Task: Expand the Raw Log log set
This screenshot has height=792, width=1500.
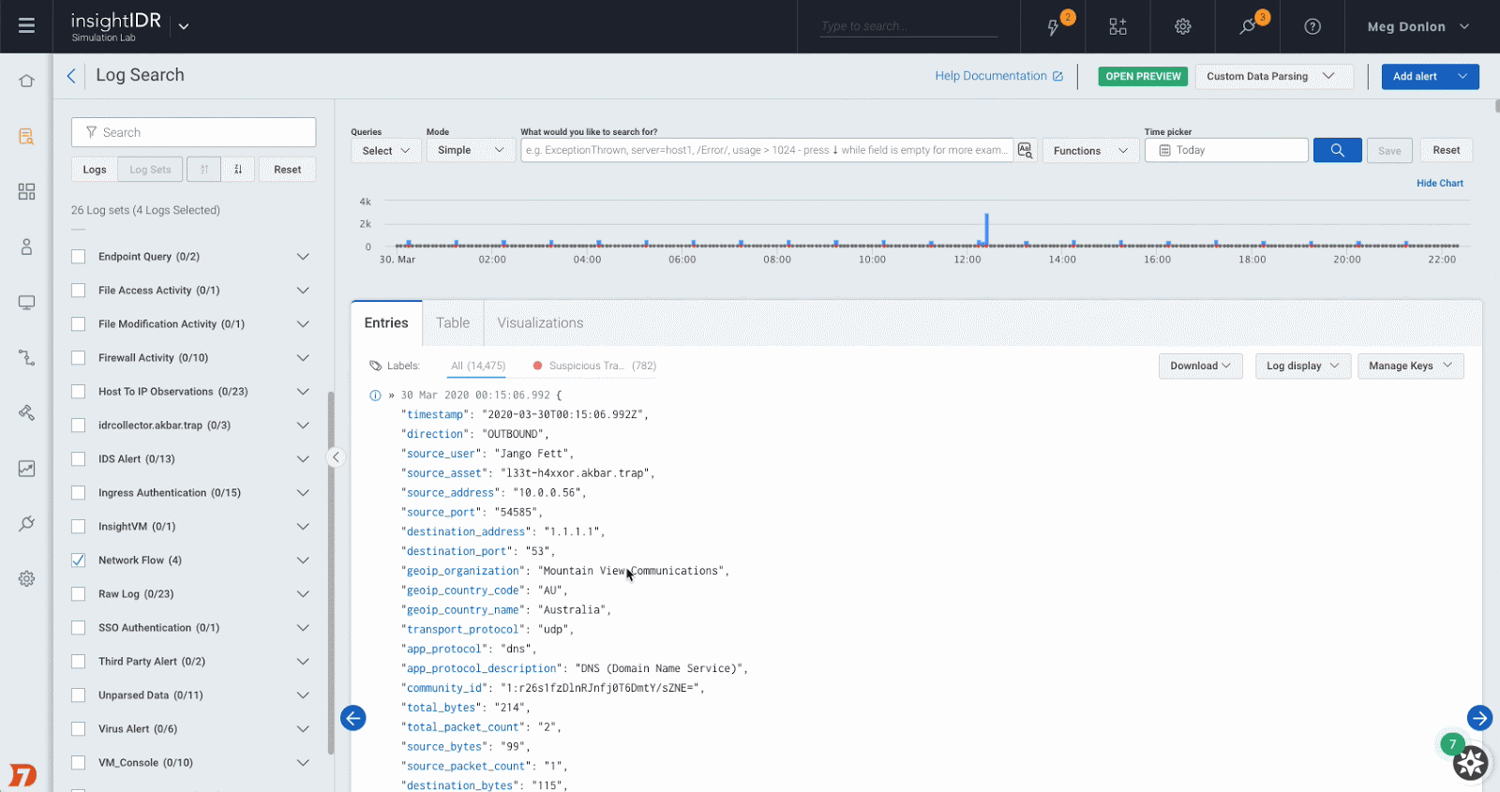Action: pos(303,594)
